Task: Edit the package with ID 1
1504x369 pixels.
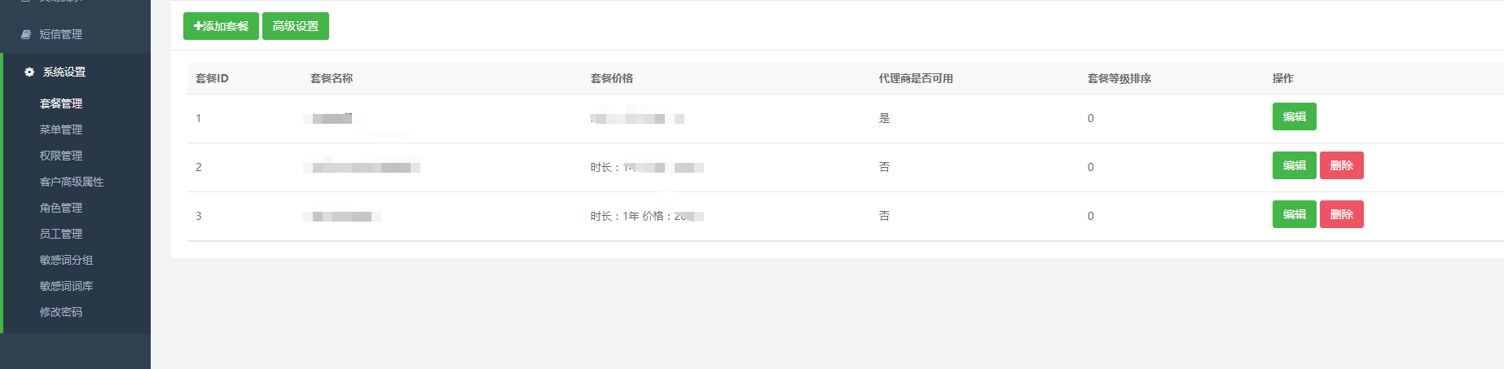Action: tap(1294, 116)
